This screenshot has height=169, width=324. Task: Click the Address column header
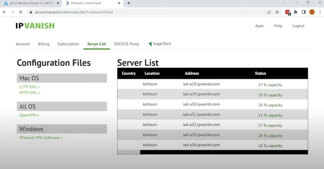point(192,73)
